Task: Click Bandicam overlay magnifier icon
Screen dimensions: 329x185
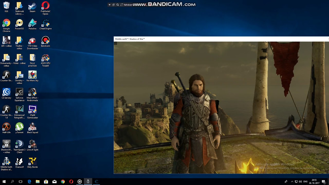Action: coord(117,5)
